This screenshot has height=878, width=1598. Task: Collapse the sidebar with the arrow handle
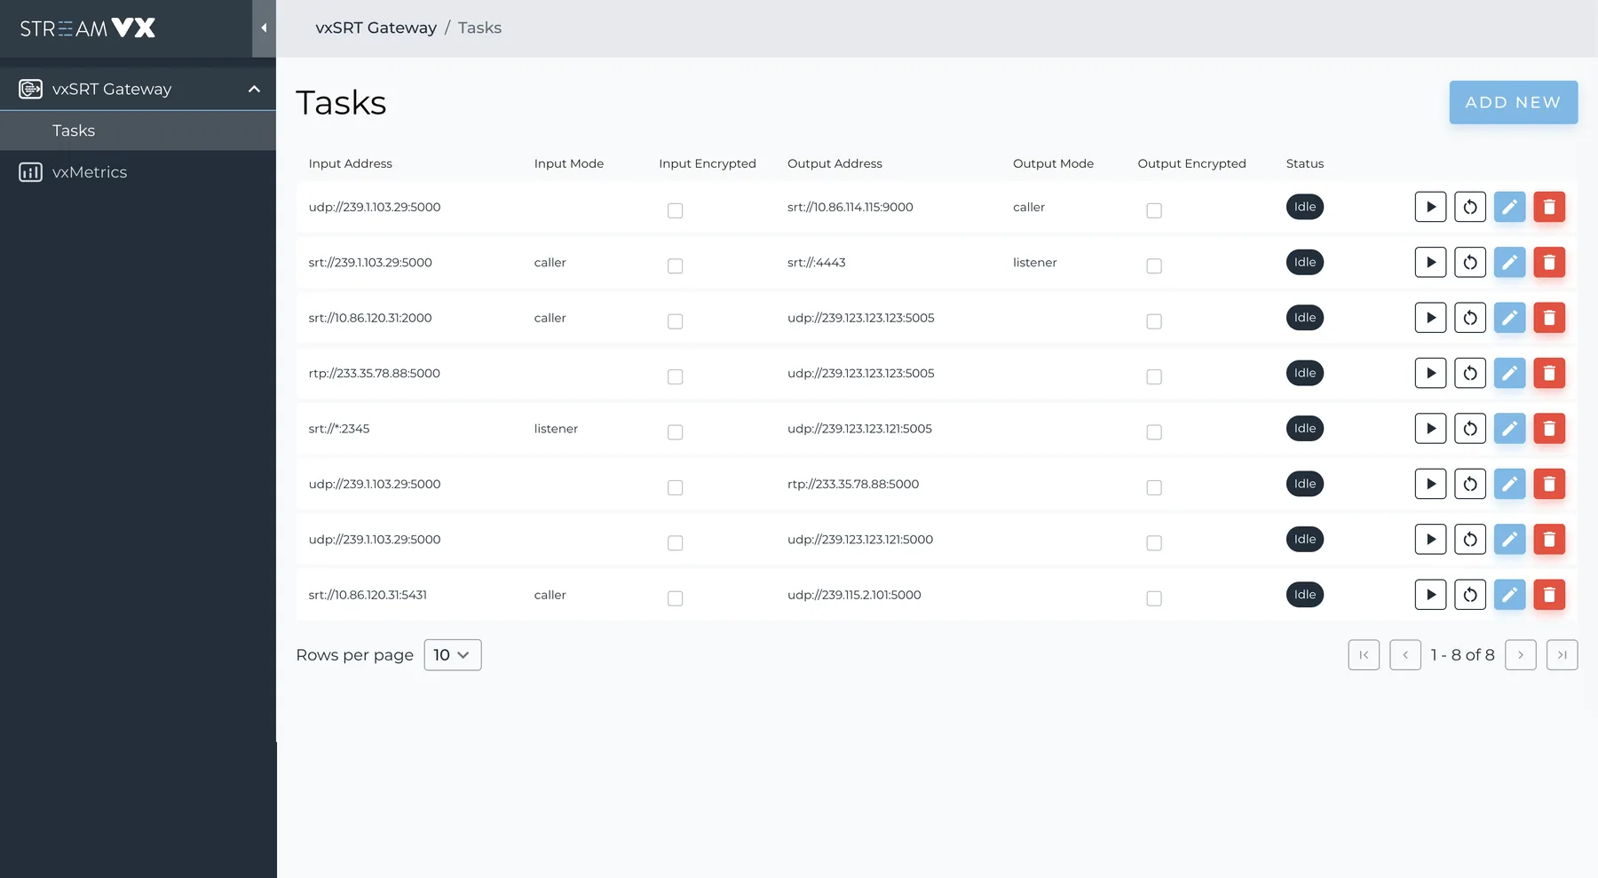(x=264, y=28)
